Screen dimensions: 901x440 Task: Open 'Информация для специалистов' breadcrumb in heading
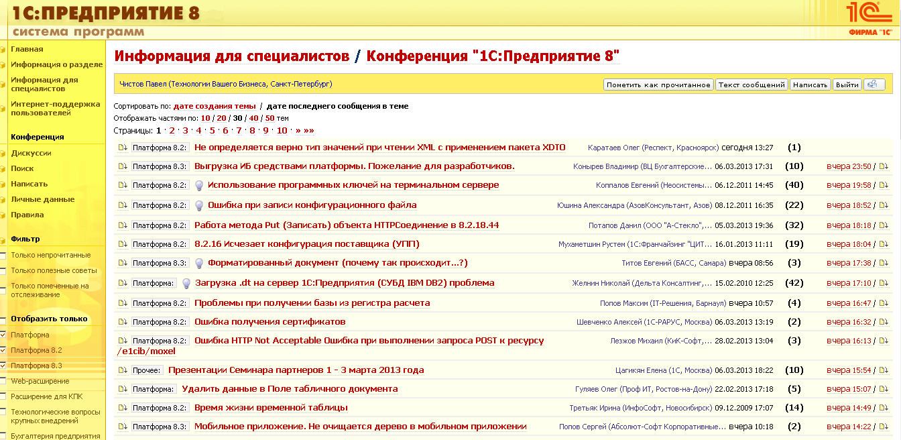point(232,56)
